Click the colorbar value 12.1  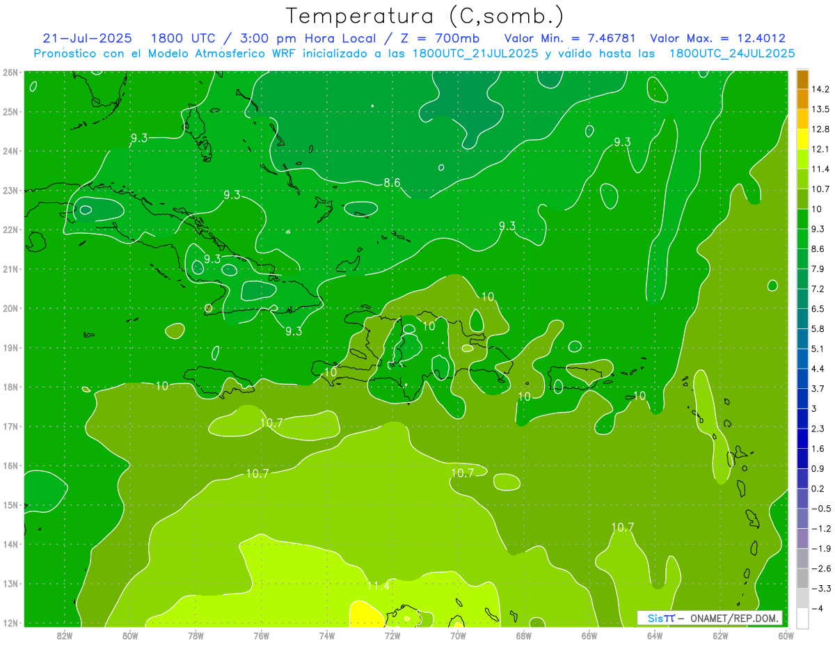coord(820,149)
